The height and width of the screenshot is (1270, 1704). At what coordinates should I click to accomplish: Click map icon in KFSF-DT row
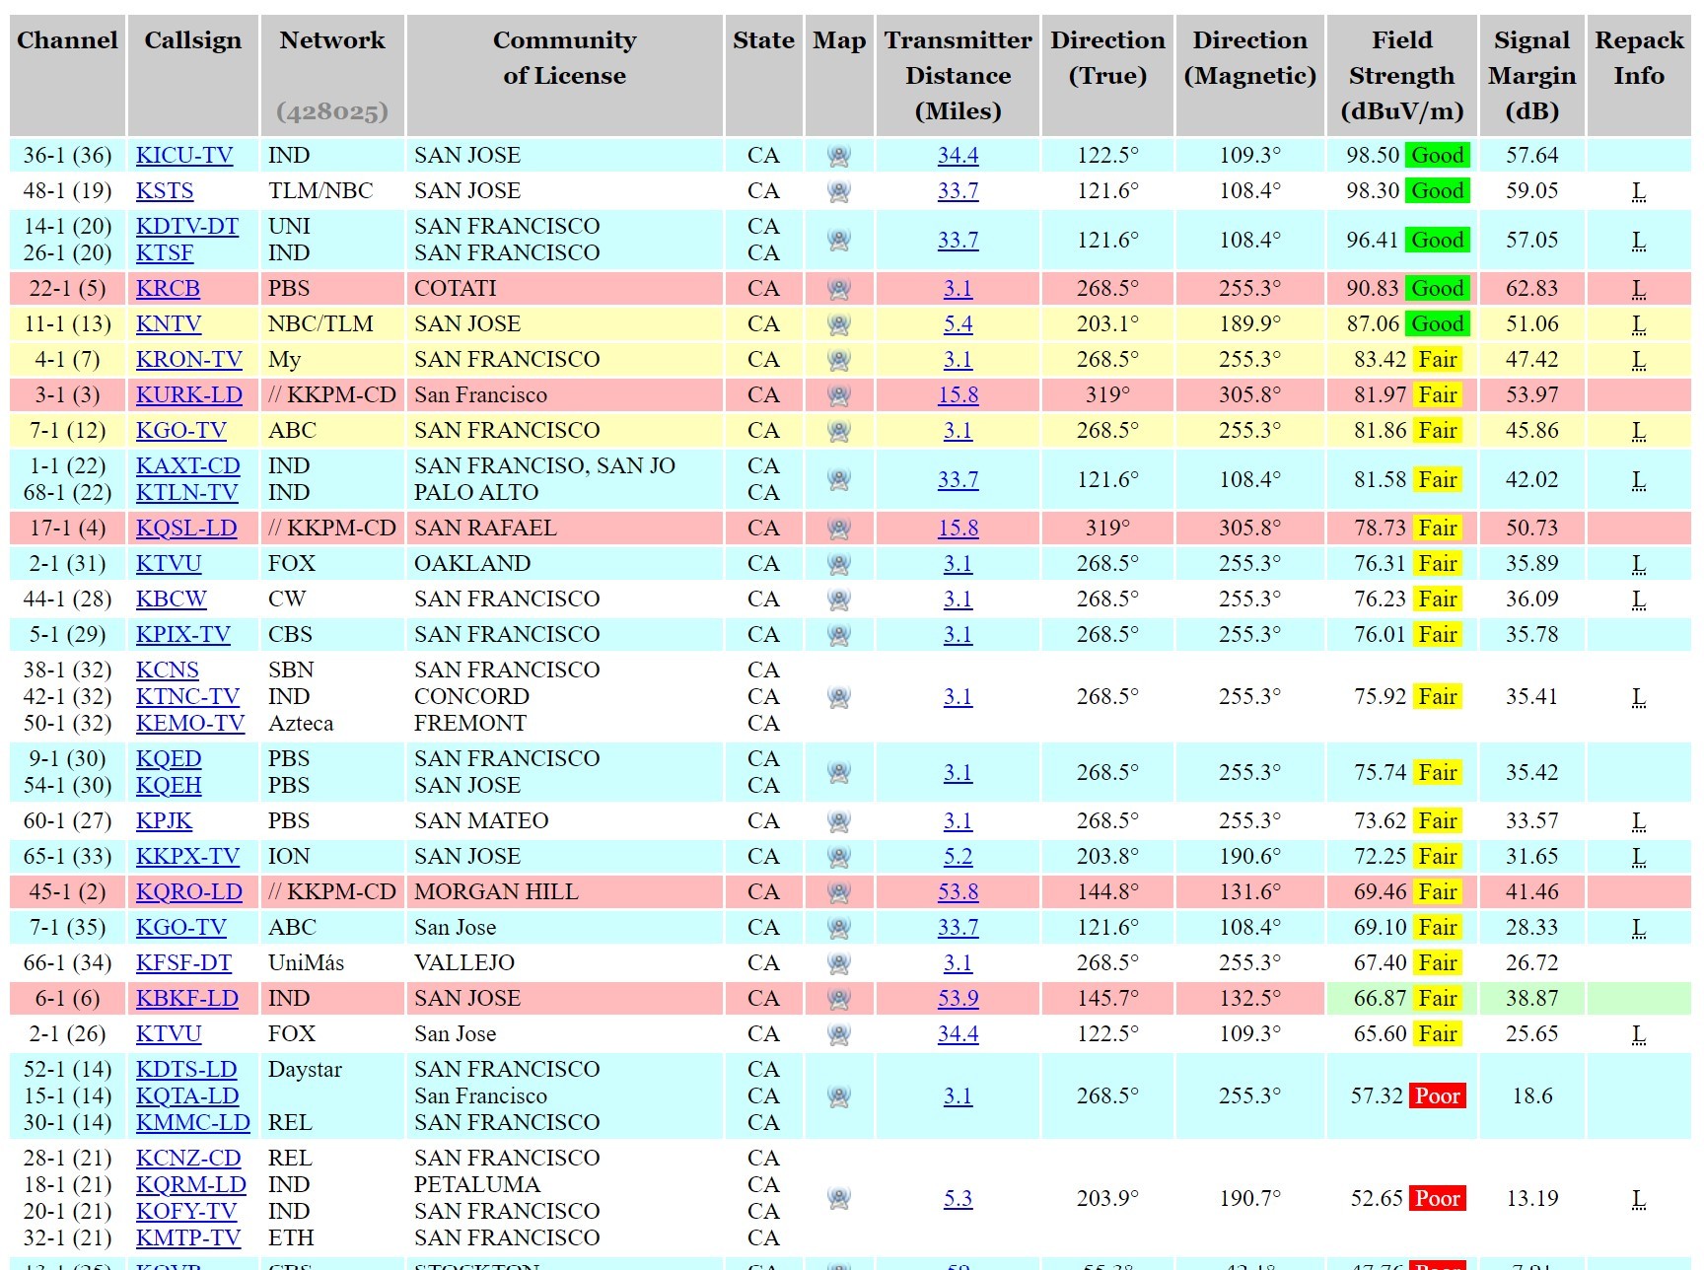pyautogui.click(x=839, y=963)
